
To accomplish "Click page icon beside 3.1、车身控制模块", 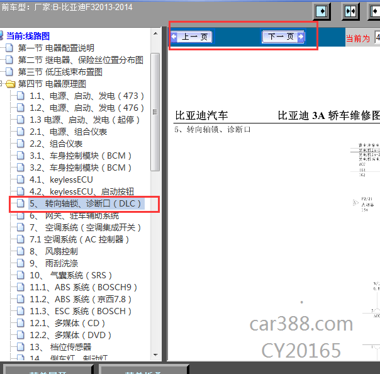I will [20, 156].
